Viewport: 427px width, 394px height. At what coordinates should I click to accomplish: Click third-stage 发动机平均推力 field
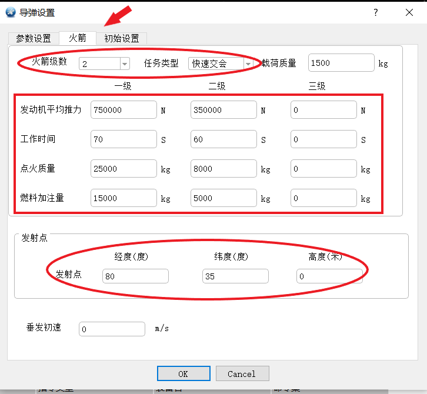click(x=323, y=110)
